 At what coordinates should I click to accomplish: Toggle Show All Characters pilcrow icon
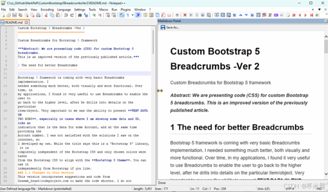pos(128,15)
